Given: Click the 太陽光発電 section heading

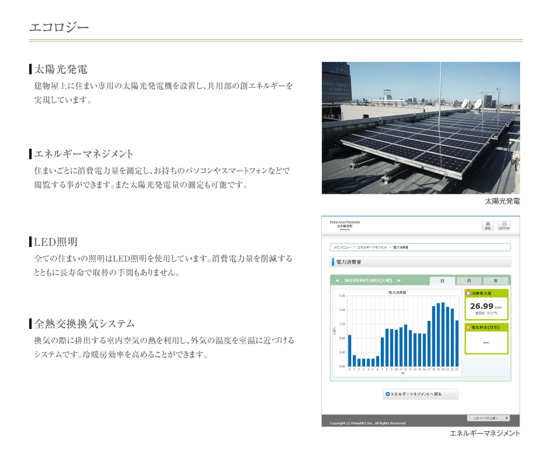Looking at the screenshot, I should (x=61, y=69).
